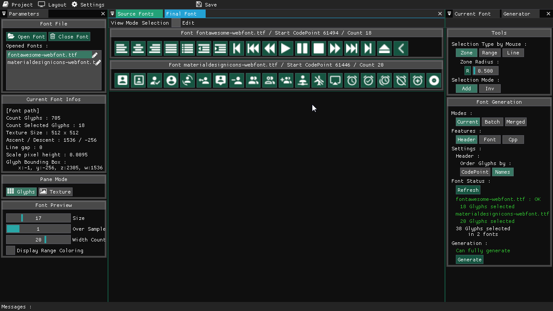Enable the Display Range Coloring checkbox
The image size is (553, 311).
click(10, 250)
